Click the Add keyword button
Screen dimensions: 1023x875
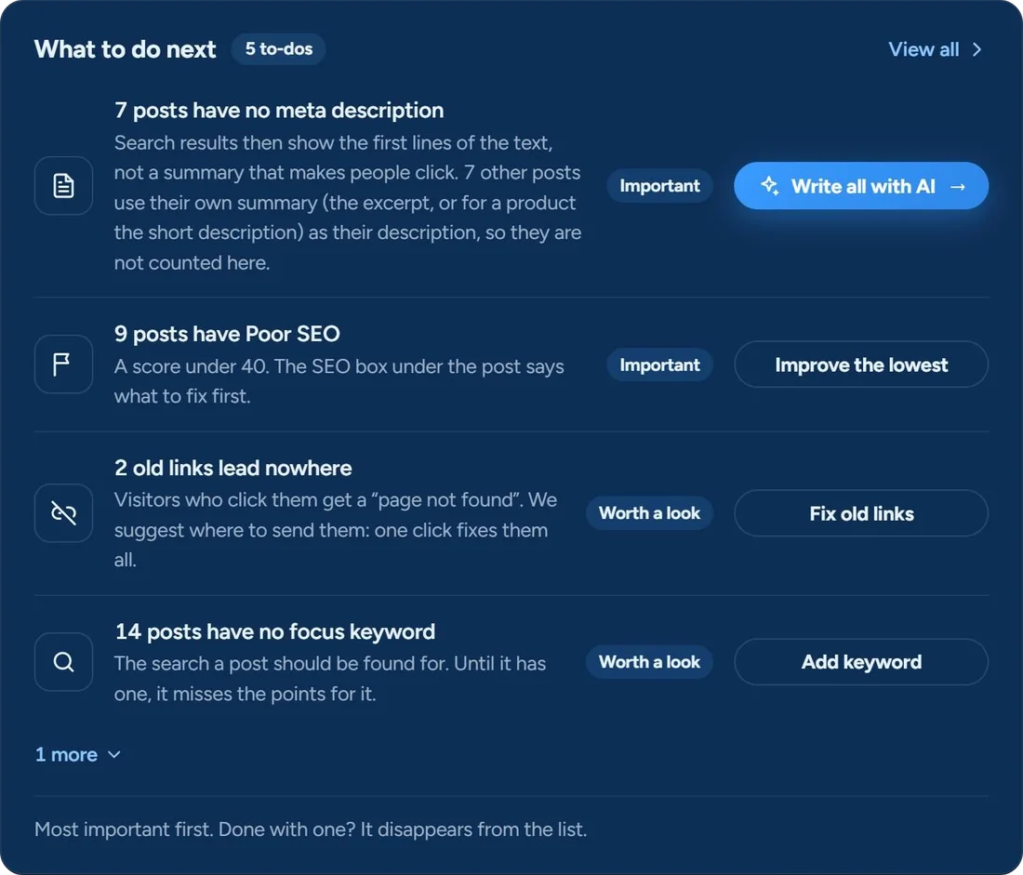pos(861,662)
